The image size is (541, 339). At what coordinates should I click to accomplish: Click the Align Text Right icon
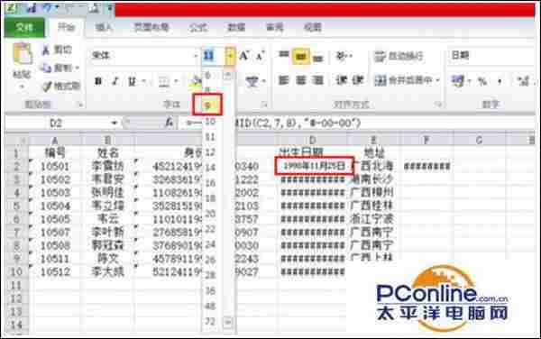(317, 81)
